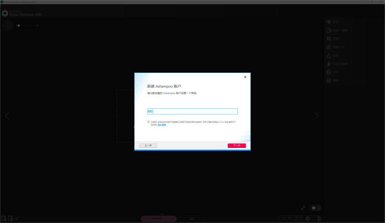Click the red 下一步 next button

pyautogui.click(x=237, y=145)
